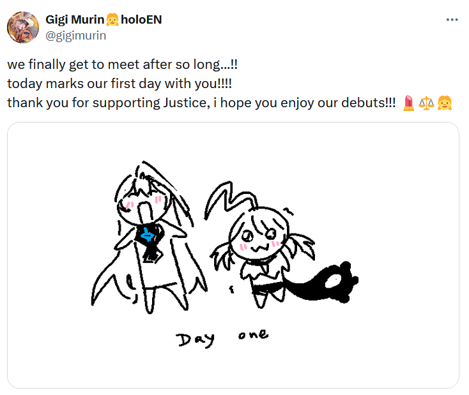Click the small antenna-haired character in the drawing

click(x=259, y=245)
